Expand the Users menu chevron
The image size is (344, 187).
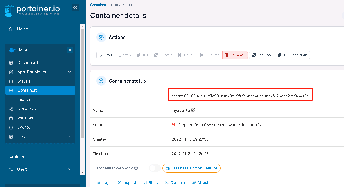point(69,169)
